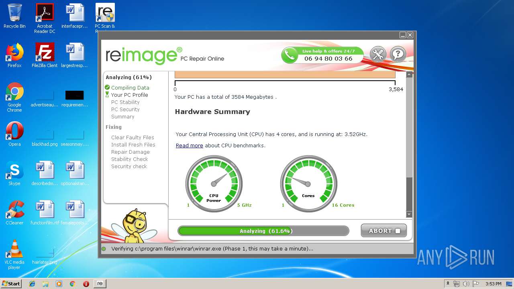The height and width of the screenshot is (289, 514).
Task: Select Stability Check step
Action: point(130,159)
